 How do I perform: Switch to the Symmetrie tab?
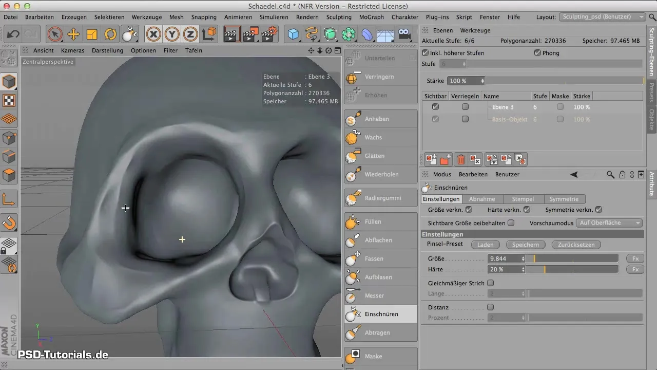click(x=564, y=199)
